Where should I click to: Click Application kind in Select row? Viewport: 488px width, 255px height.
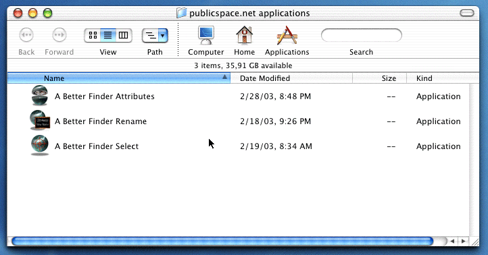pyautogui.click(x=439, y=146)
